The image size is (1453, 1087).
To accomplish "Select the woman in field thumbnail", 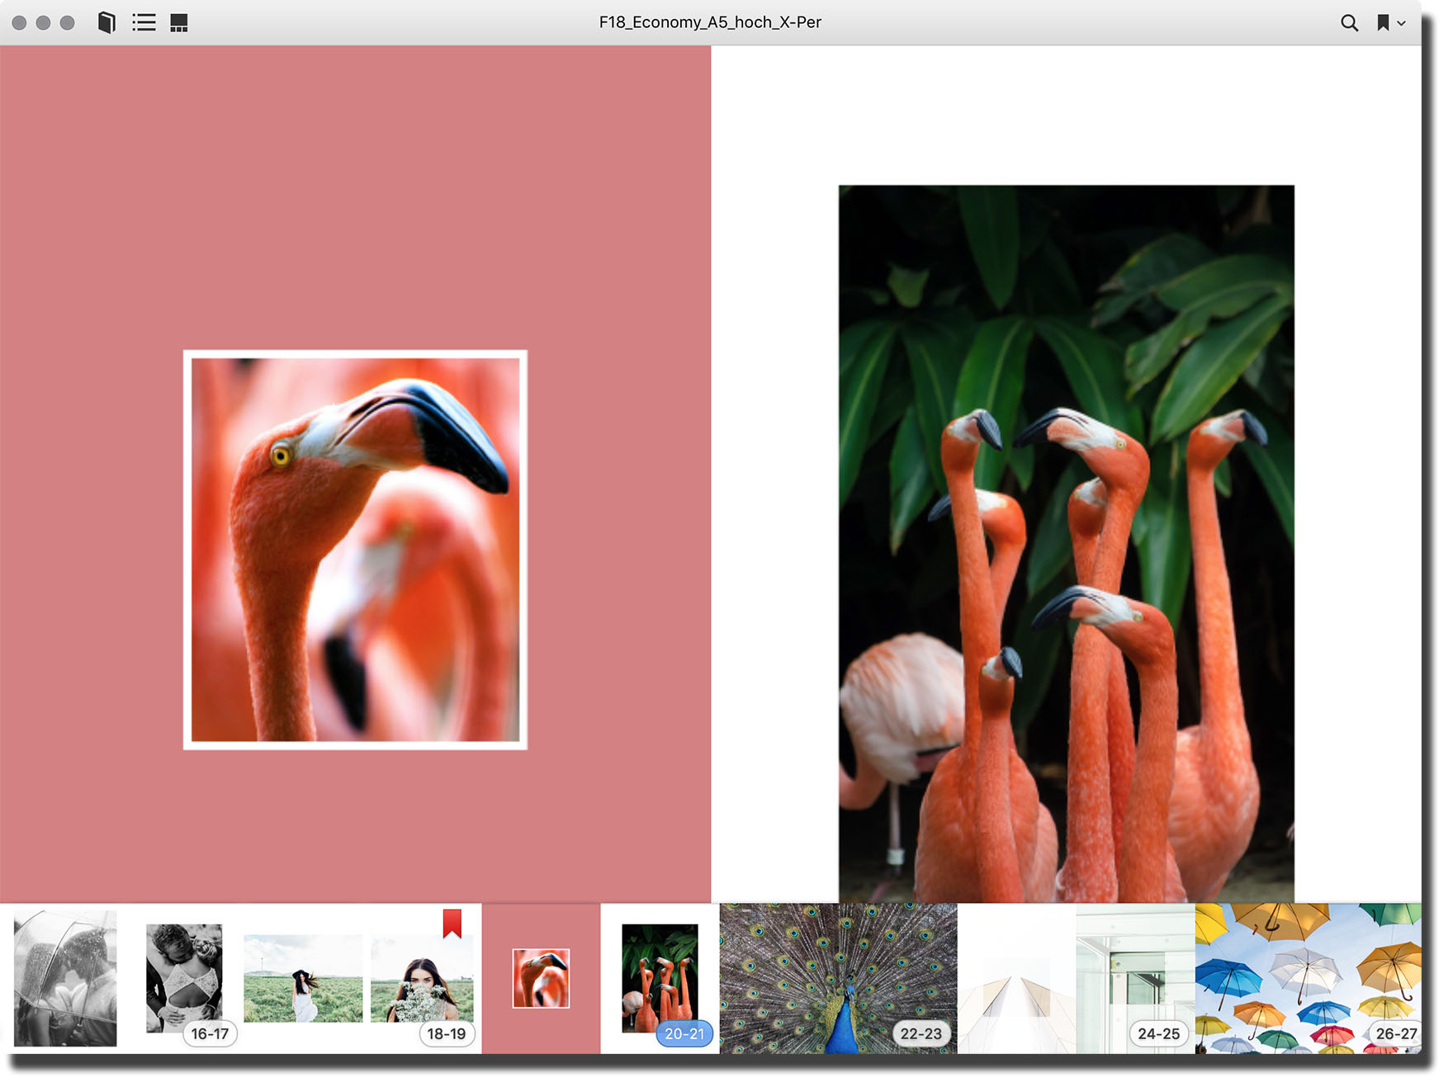I will coord(303,978).
